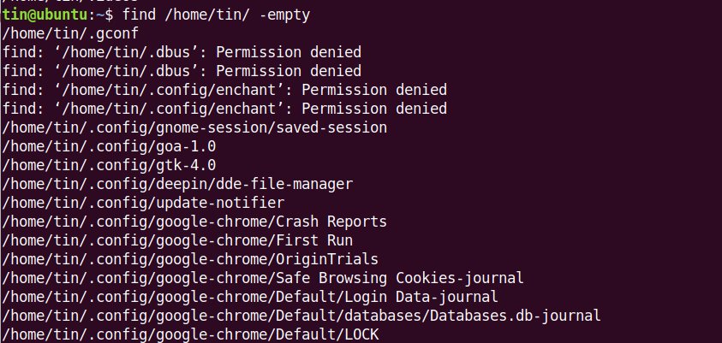Click the google-chrome OriginTrials line
This screenshot has height=343, width=722.
point(190,259)
